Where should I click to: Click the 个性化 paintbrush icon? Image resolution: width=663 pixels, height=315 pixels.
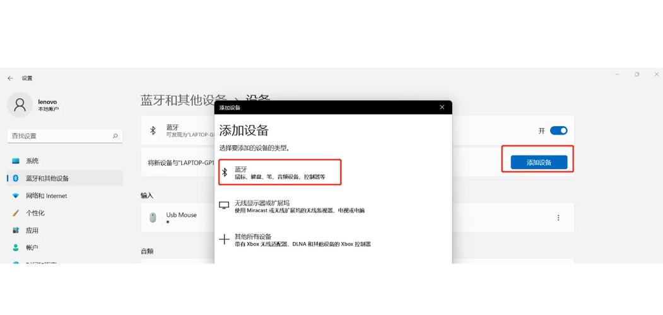16,213
